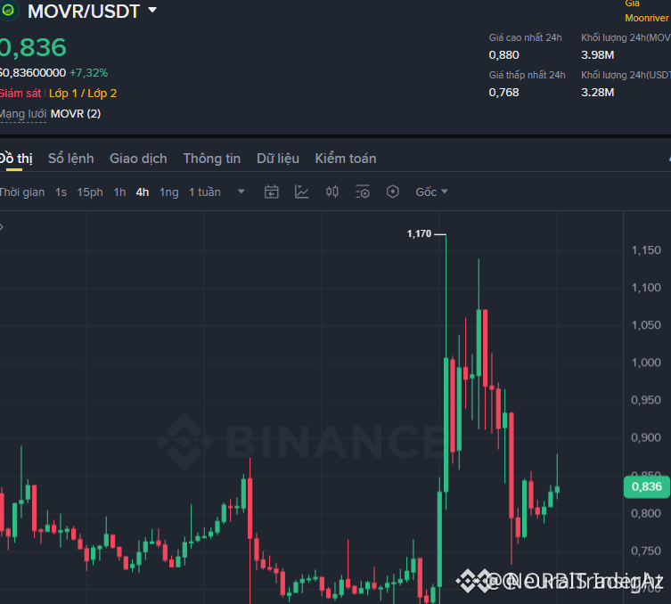The height and width of the screenshot is (604, 671).
Task: Open the Giao dịch trades tab
Action: click(x=138, y=159)
